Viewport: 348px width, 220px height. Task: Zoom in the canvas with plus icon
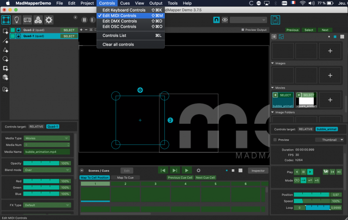tap(81, 30)
